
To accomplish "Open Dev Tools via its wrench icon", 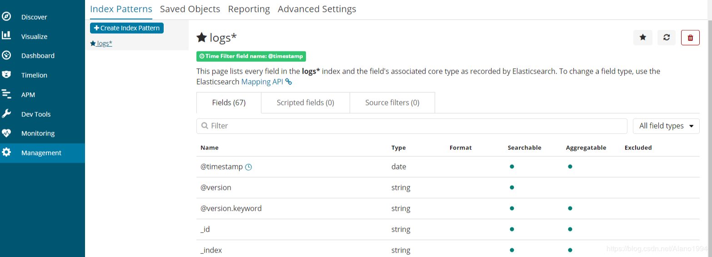I will 6,114.
